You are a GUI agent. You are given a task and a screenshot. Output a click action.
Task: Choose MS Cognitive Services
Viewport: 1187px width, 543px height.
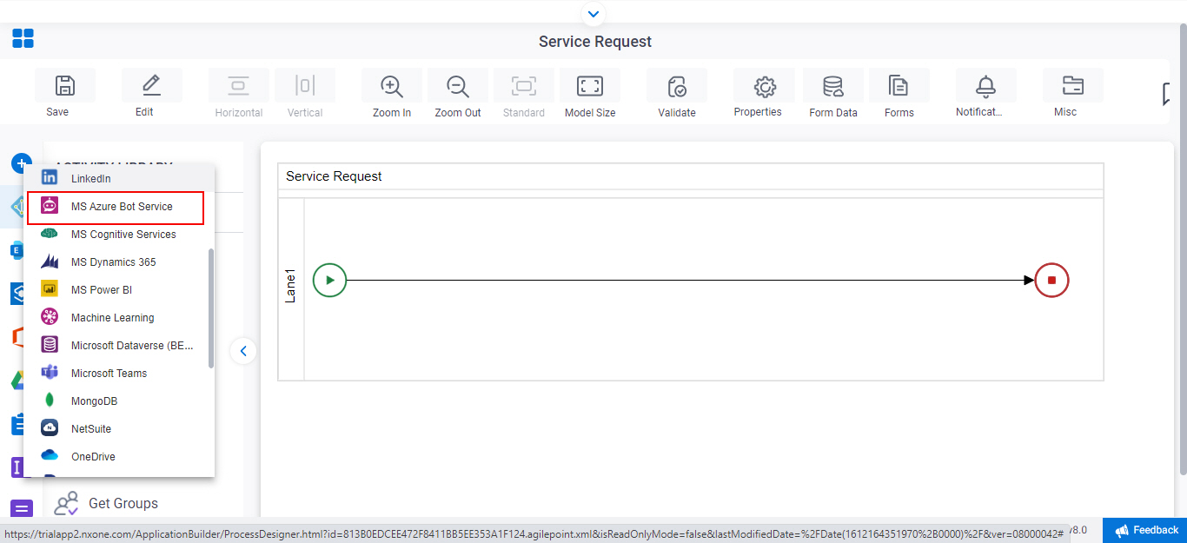[119, 235]
